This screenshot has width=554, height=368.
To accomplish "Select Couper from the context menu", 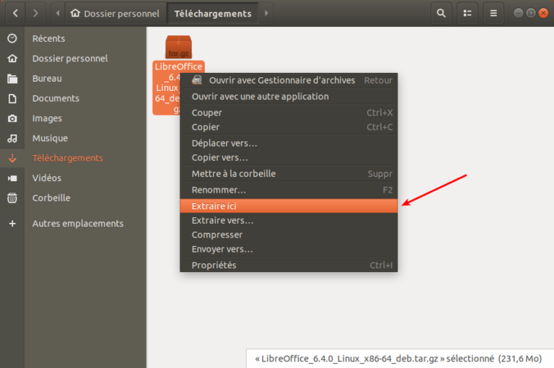I will pyautogui.click(x=289, y=113).
